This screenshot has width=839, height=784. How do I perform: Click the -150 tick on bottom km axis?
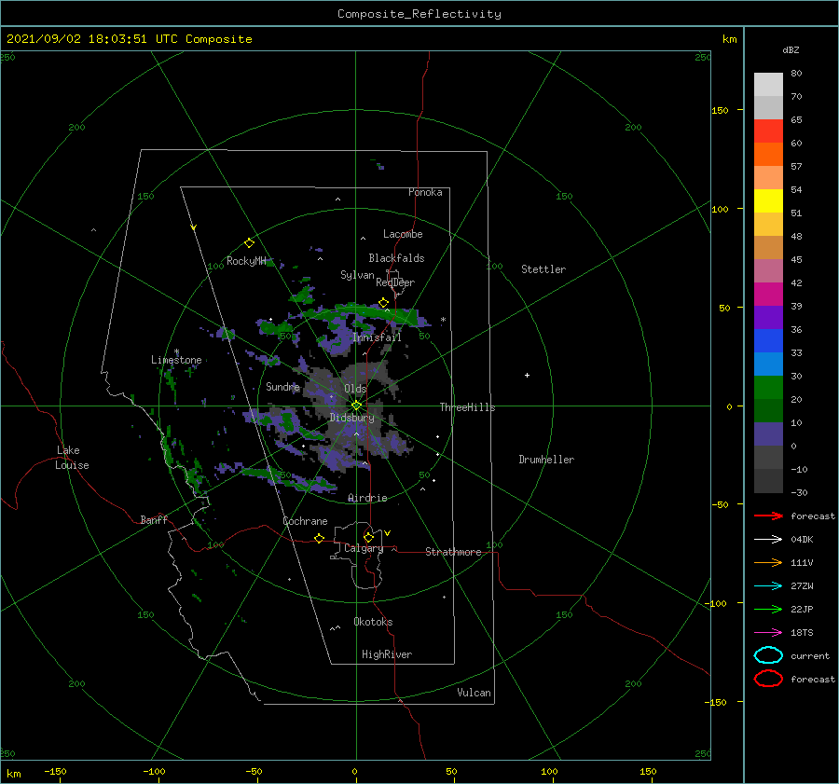pos(56,771)
